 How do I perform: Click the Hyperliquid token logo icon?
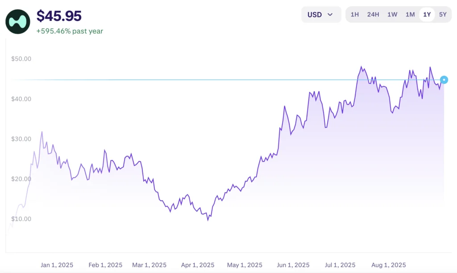pos(18,22)
